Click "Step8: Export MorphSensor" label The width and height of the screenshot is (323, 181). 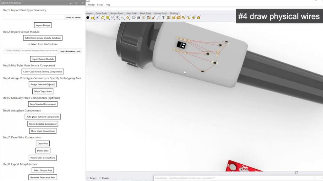coord(20,164)
